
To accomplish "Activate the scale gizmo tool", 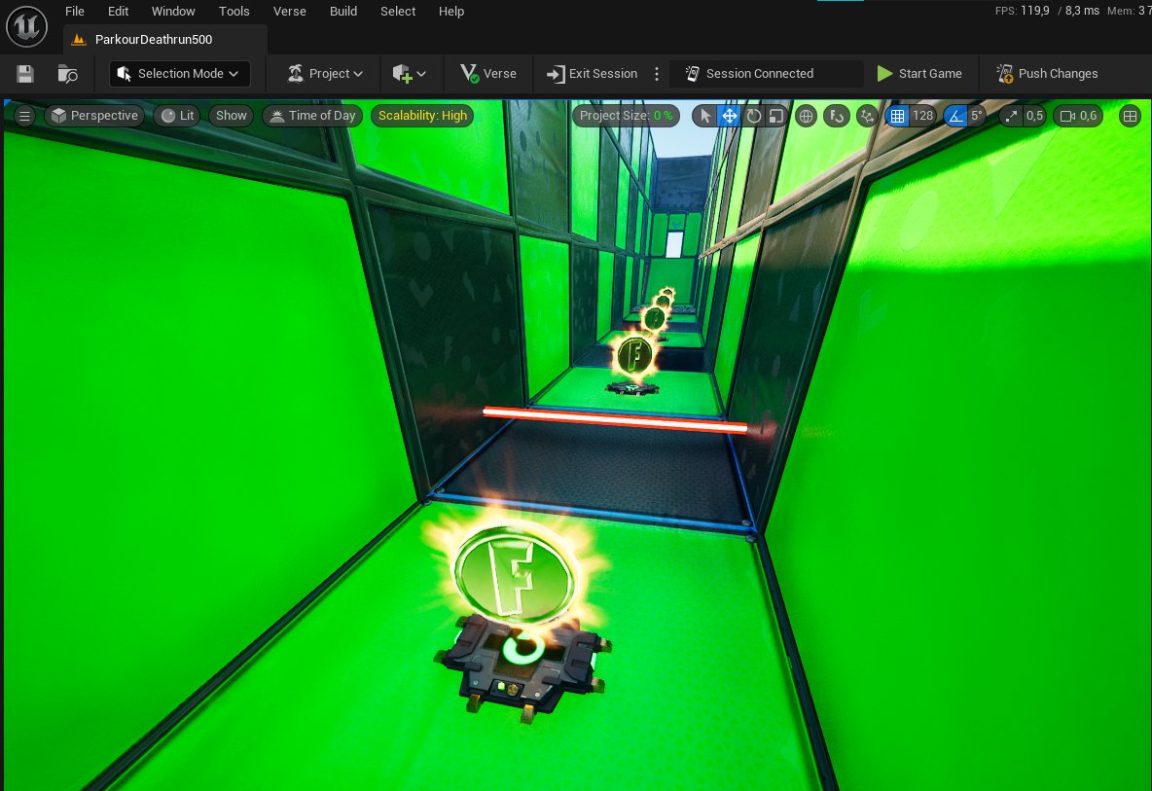I will (x=776, y=116).
